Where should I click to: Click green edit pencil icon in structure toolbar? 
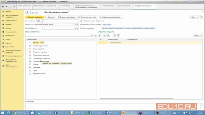pos(99,35)
